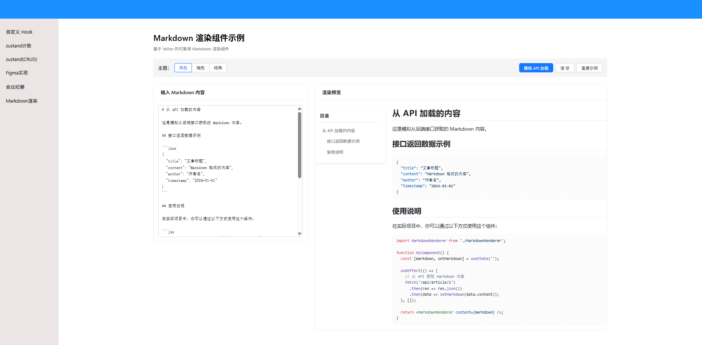Click the code line fetch('/api/article/1')

(x=430, y=282)
